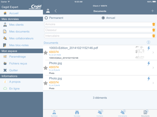Viewport: 157px width, 117px height.
Task: Switch to the Contacts tab
Action: click(x=100, y=113)
